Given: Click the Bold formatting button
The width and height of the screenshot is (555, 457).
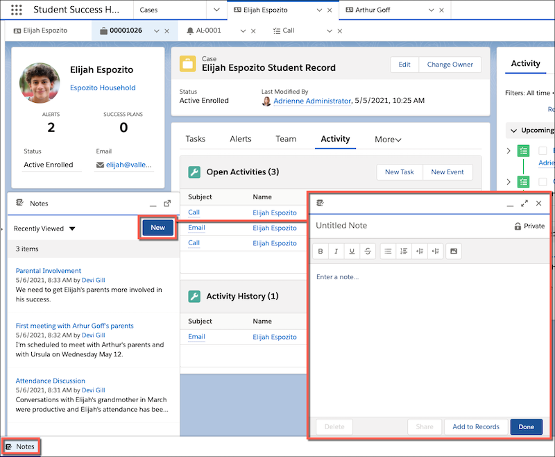Looking at the screenshot, I should [x=321, y=251].
